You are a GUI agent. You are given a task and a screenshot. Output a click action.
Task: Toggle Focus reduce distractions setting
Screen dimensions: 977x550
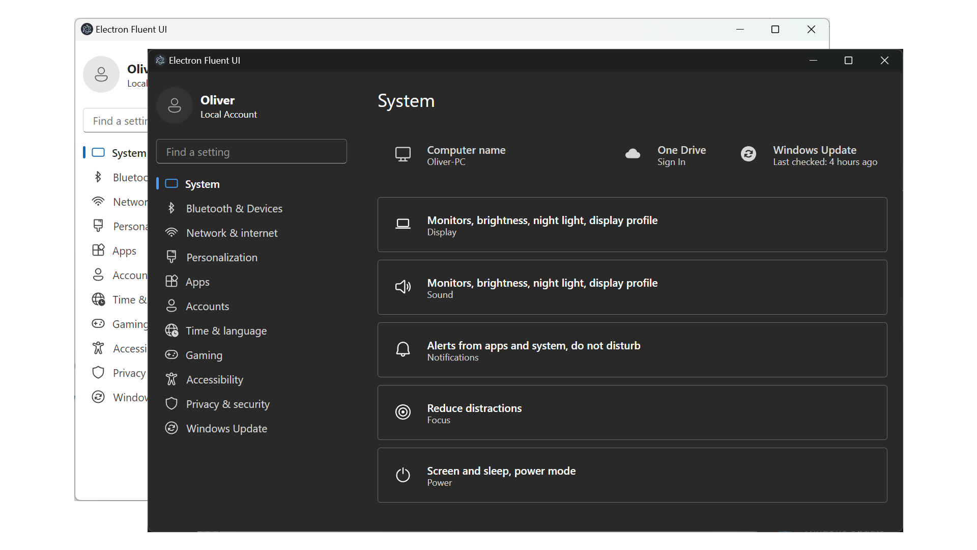[x=632, y=413]
